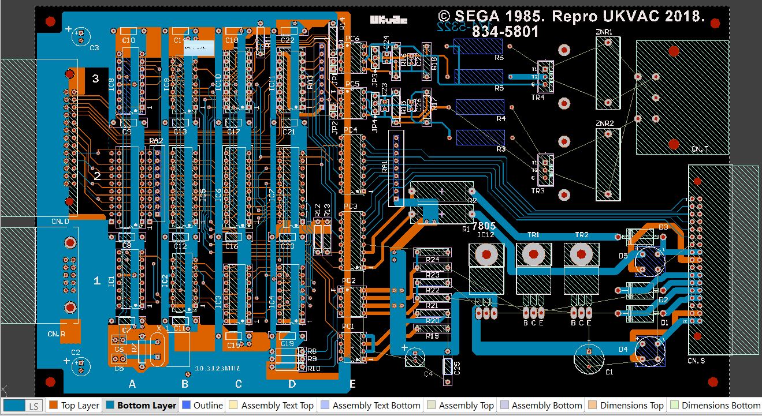Click the PC3 optocoupler label
The width and height of the screenshot is (762, 416).
351,206
